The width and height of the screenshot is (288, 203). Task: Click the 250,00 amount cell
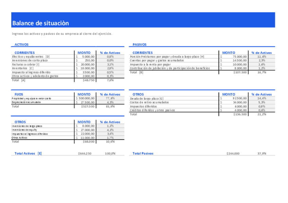pyautogui.click(x=90, y=60)
